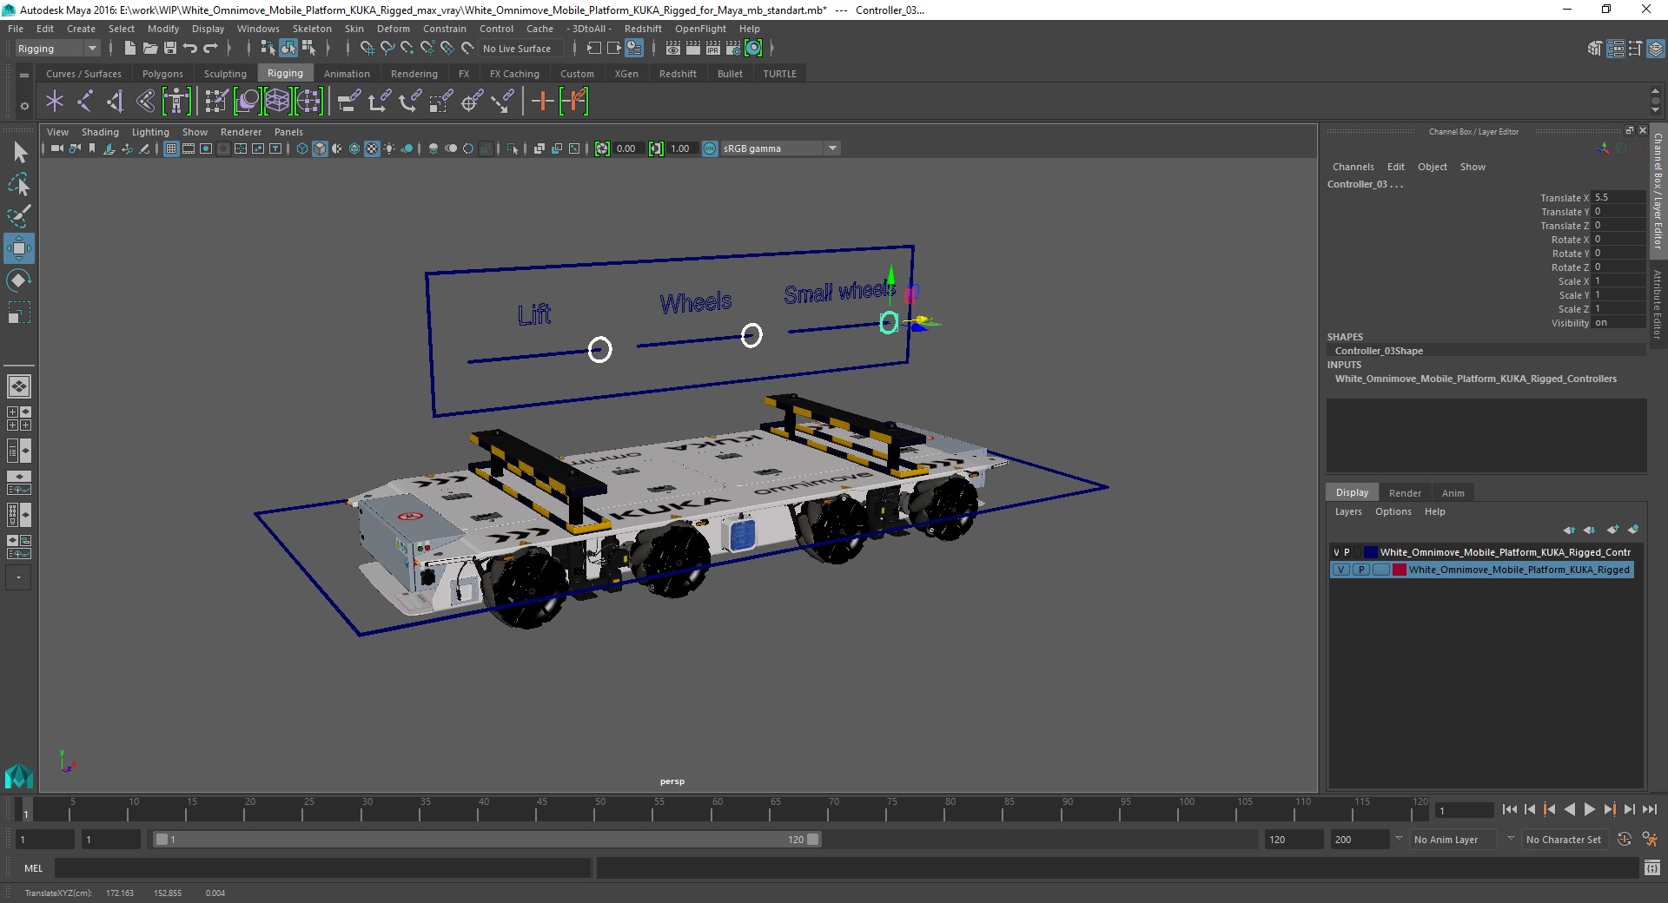Click the Open Scene folder icon
1668x903 pixels.
[149, 49]
